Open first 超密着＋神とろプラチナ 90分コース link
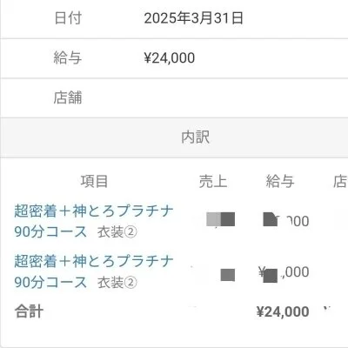Image resolution: width=348 pixels, height=348 pixels. click(x=93, y=221)
